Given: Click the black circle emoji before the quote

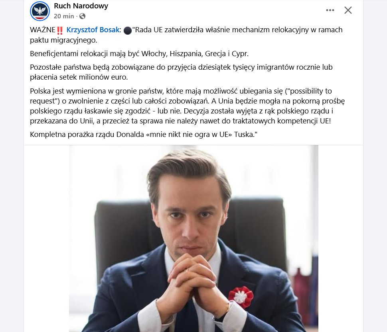Looking at the screenshot, I should pyautogui.click(x=127, y=31).
